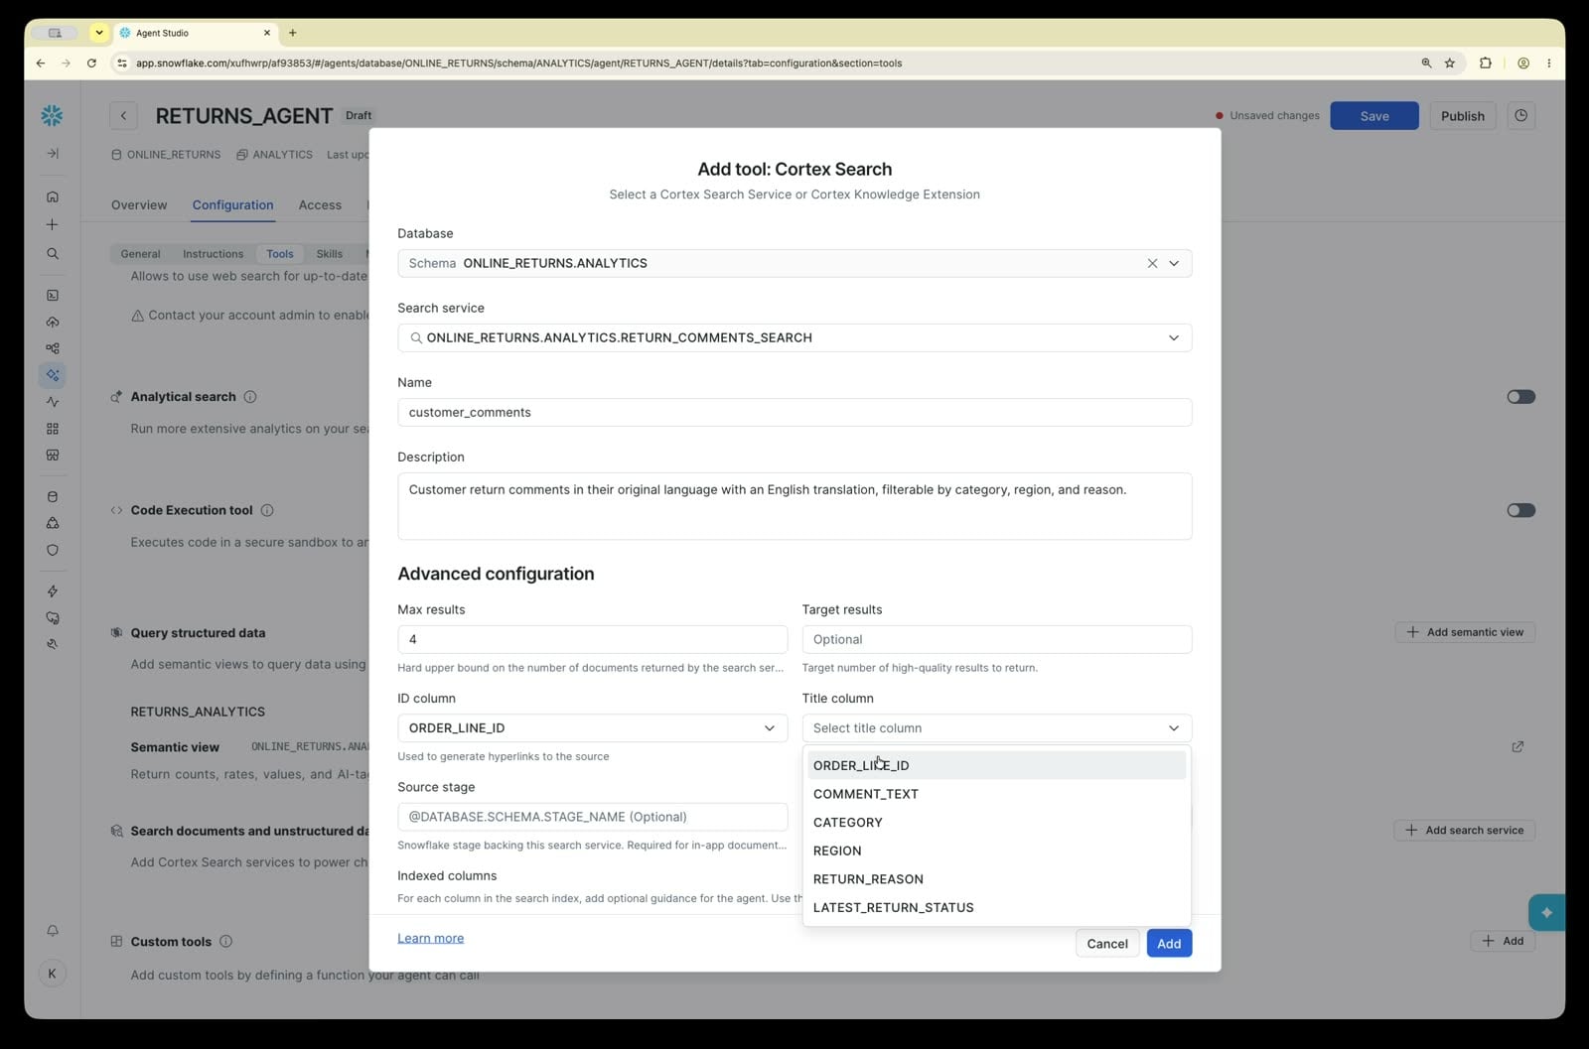
Task: Open the worksheets terminal icon in sidebar
Action: coord(53,295)
